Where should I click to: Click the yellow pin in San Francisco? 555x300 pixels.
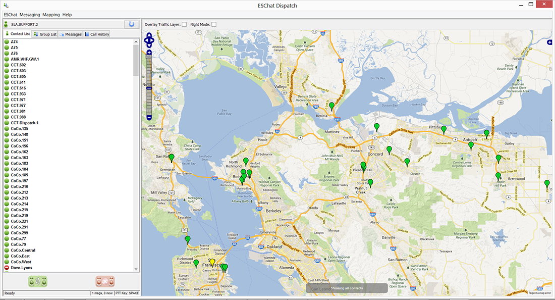pos(212,262)
